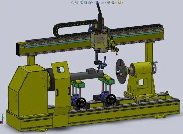Expand the Hide/Show Items dropdown arrow

(x=105, y=2)
